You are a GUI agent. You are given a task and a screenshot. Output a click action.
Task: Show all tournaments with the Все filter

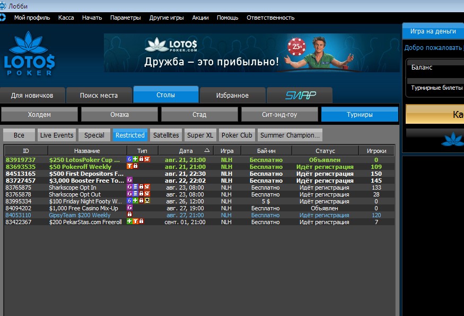(x=19, y=135)
